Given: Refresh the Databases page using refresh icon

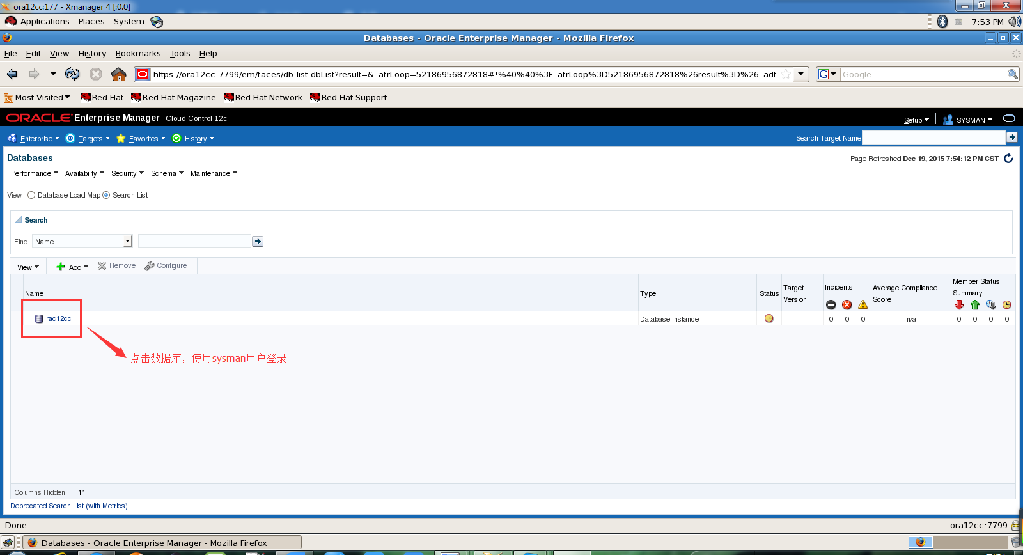Looking at the screenshot, I should pyautogui.click(x=1008, y=159).
